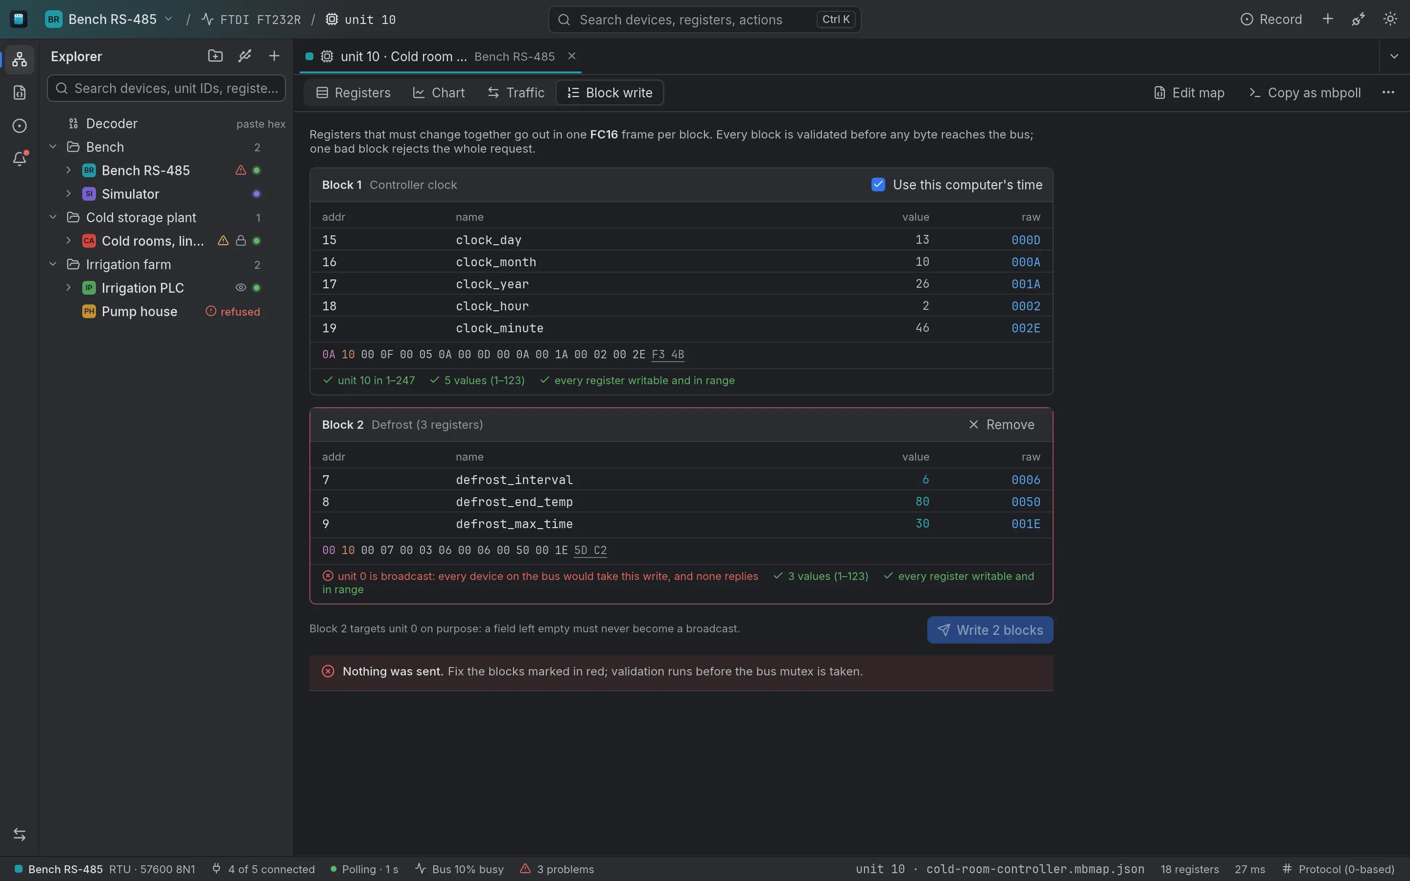Collapse the Bench folder
Screen dimensions: 1410x881
(53, 147)
